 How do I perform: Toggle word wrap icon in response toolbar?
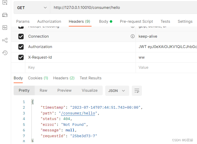[x=137, y=91]
